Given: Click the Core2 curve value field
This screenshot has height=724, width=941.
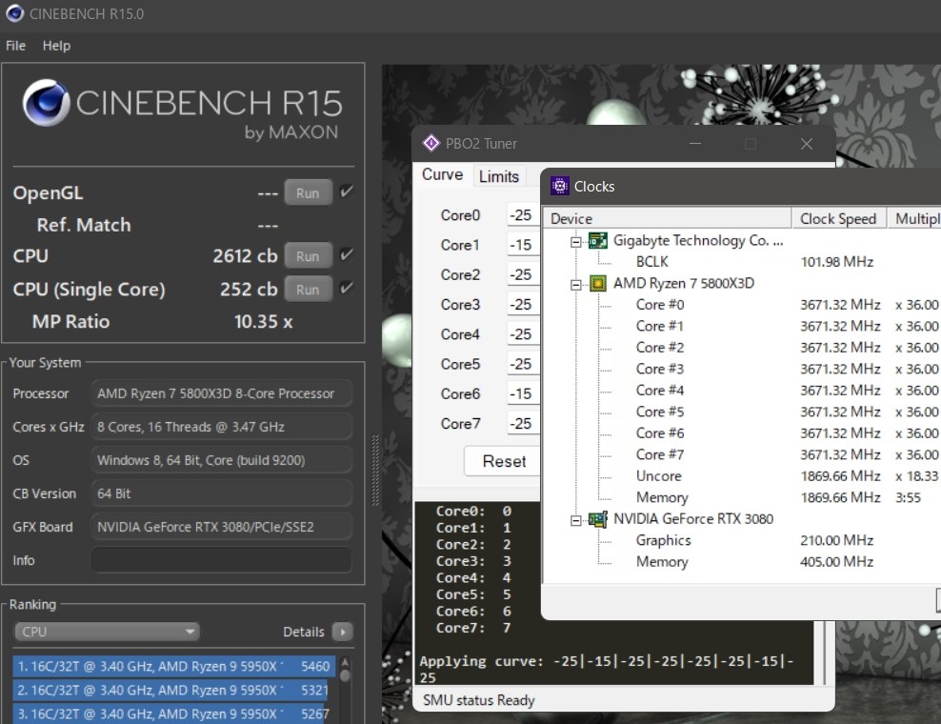Looking at the screenshot, I should pyautogui.click(x=523, y=274).
